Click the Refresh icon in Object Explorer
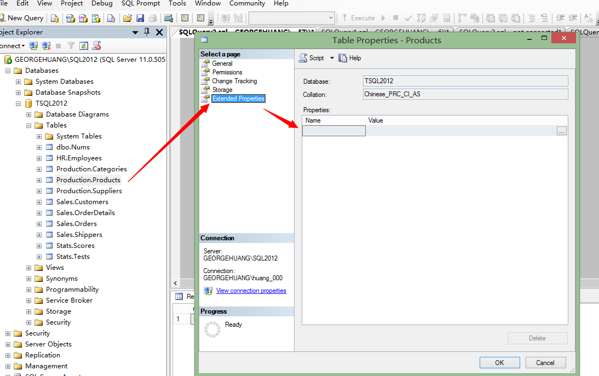The image size is (599, 376). point(84,46)
